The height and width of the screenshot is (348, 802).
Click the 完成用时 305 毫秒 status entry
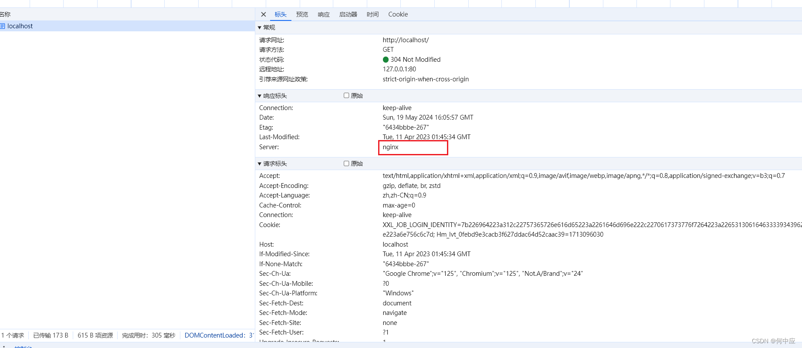149,335
